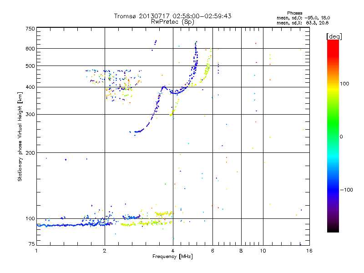The width and height of the screenshot is (364, 273).
Task: Click the x-axis tick label "2"
Action: [105, 251]
